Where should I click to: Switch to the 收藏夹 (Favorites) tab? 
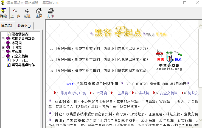pyautogui.click(x=24, y=26)
